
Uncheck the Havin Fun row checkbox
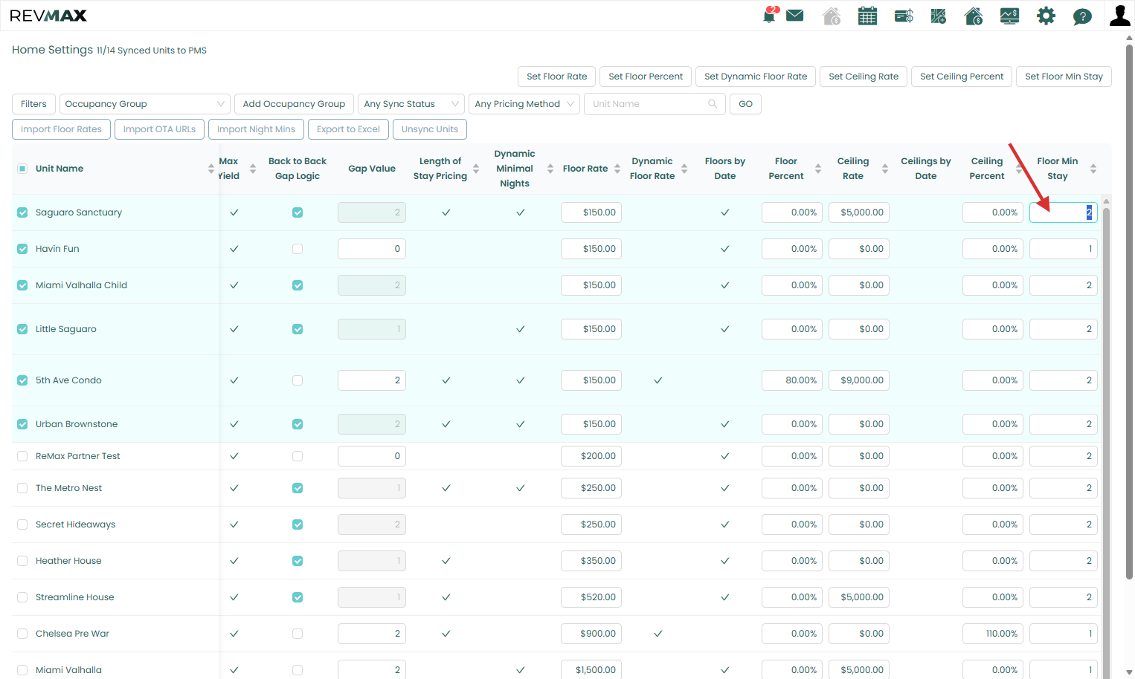click(22, 249)
